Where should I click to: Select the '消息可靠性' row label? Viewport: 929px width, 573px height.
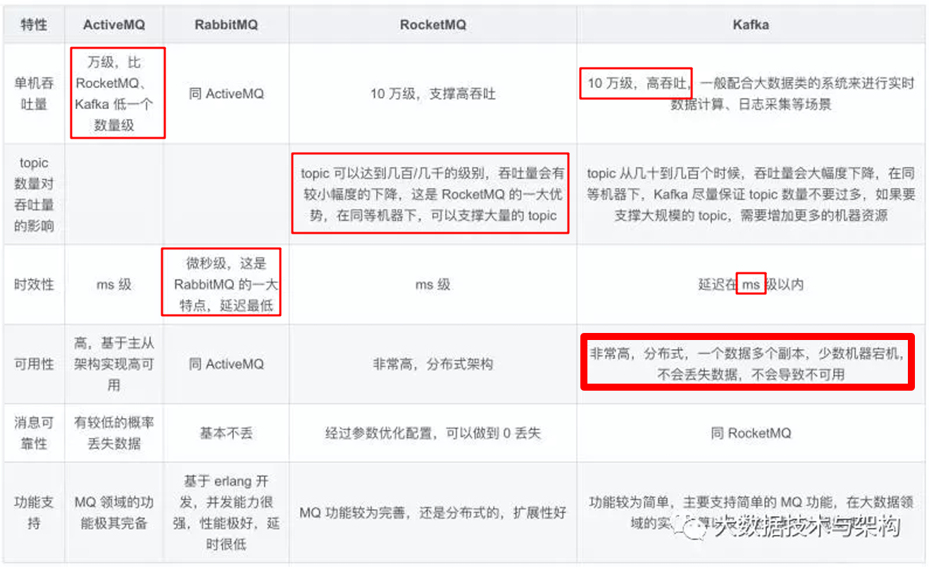(34, 433)
